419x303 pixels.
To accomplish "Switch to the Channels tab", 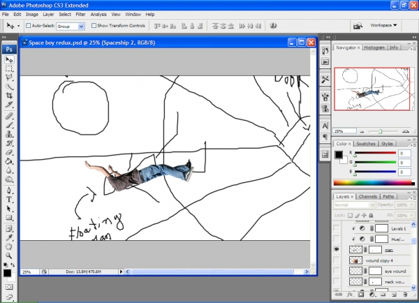I will [368, 197].
